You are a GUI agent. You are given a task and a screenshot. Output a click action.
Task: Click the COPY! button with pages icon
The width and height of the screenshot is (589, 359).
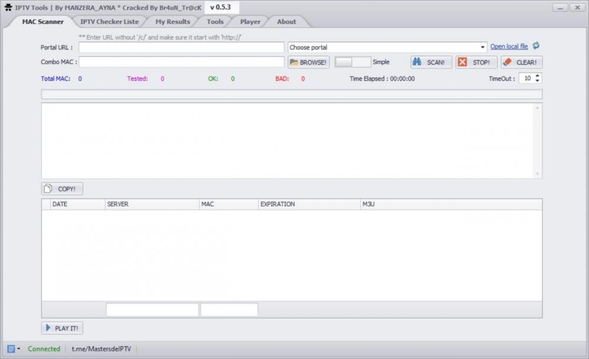coord(62,189)
